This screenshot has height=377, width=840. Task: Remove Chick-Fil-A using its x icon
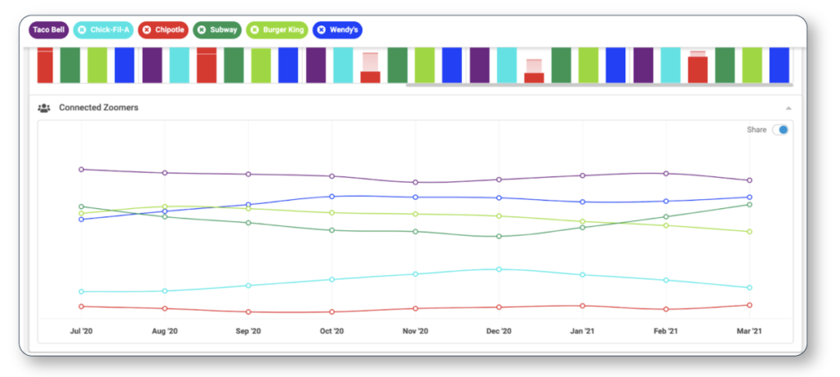pos(81,30)
